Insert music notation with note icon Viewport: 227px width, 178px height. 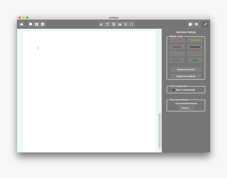coord(101,24)
